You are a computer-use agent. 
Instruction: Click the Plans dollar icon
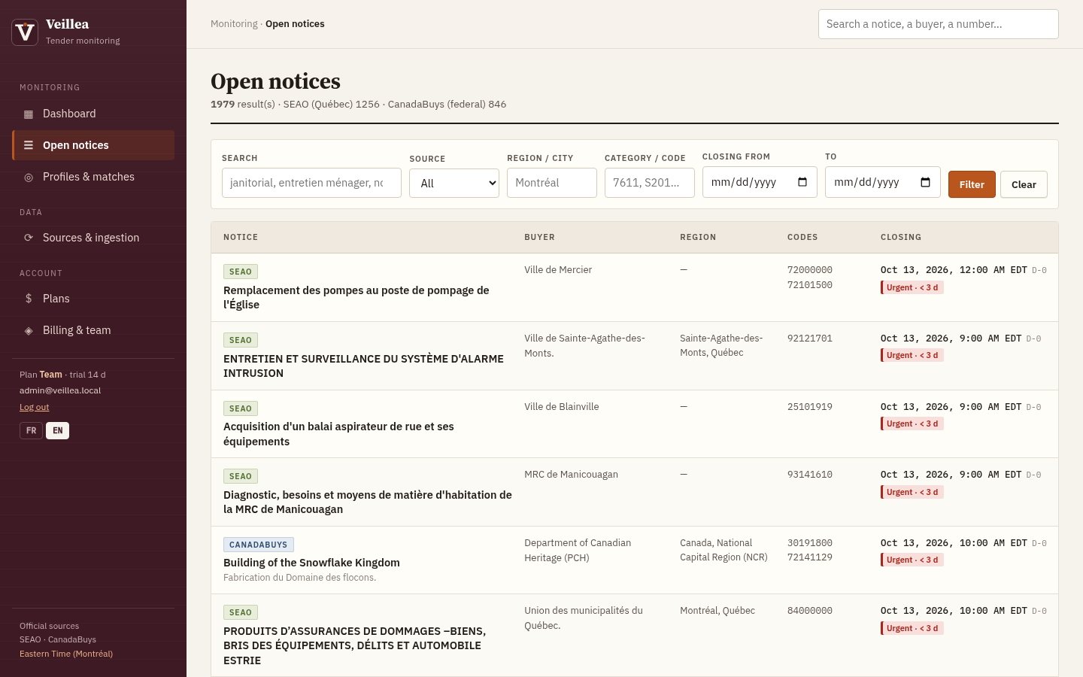pyautogui.click(x=29, y=299)
